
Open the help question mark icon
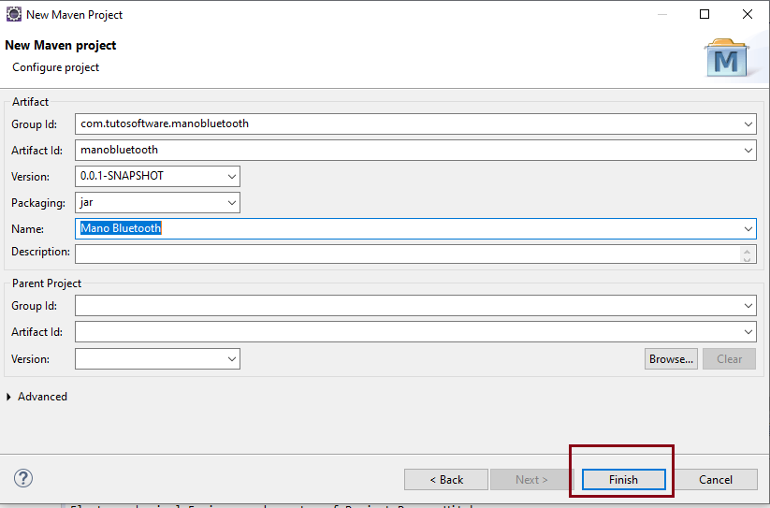click(x=23, y=478)
